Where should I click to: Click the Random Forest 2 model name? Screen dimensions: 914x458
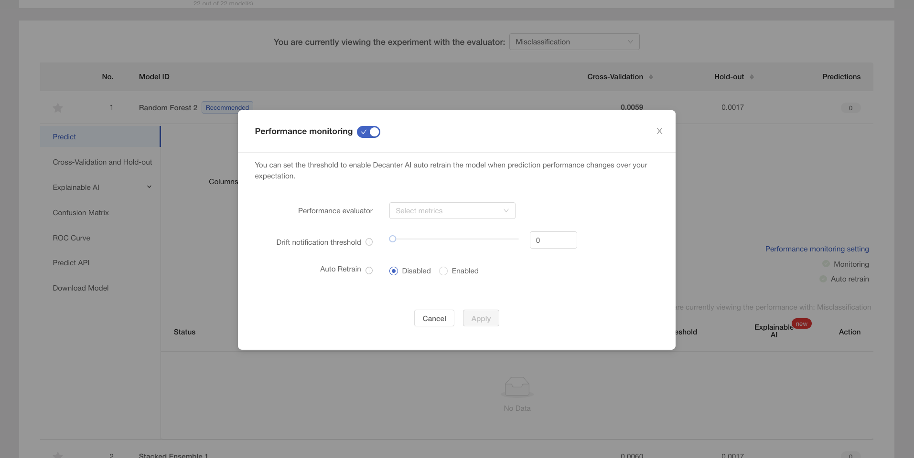click(168, 108)
